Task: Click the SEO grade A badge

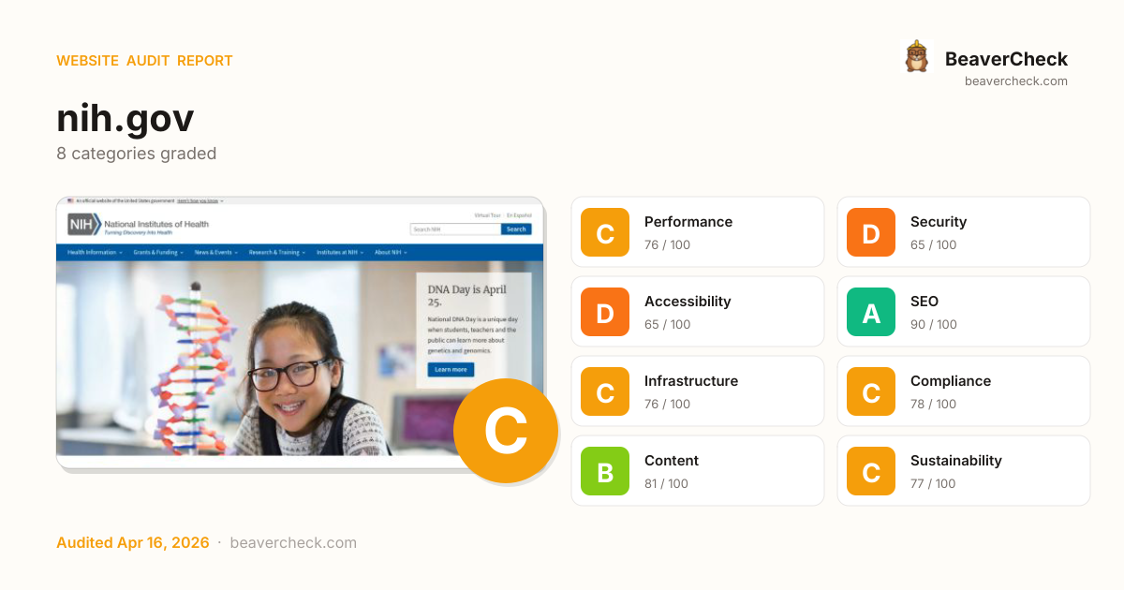Action: pyautogui.click(x=871, y=312)
